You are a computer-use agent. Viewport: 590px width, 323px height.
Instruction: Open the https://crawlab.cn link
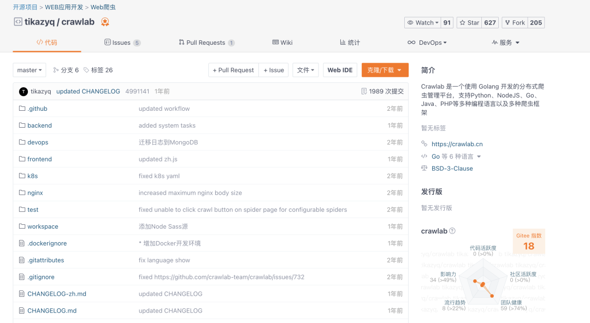pos(457,145)
